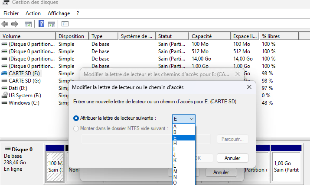Close the 'Modifier la lettre de lecteur ou le chemin' dialog
The image size is (310, 185).
tap(249, 87)
